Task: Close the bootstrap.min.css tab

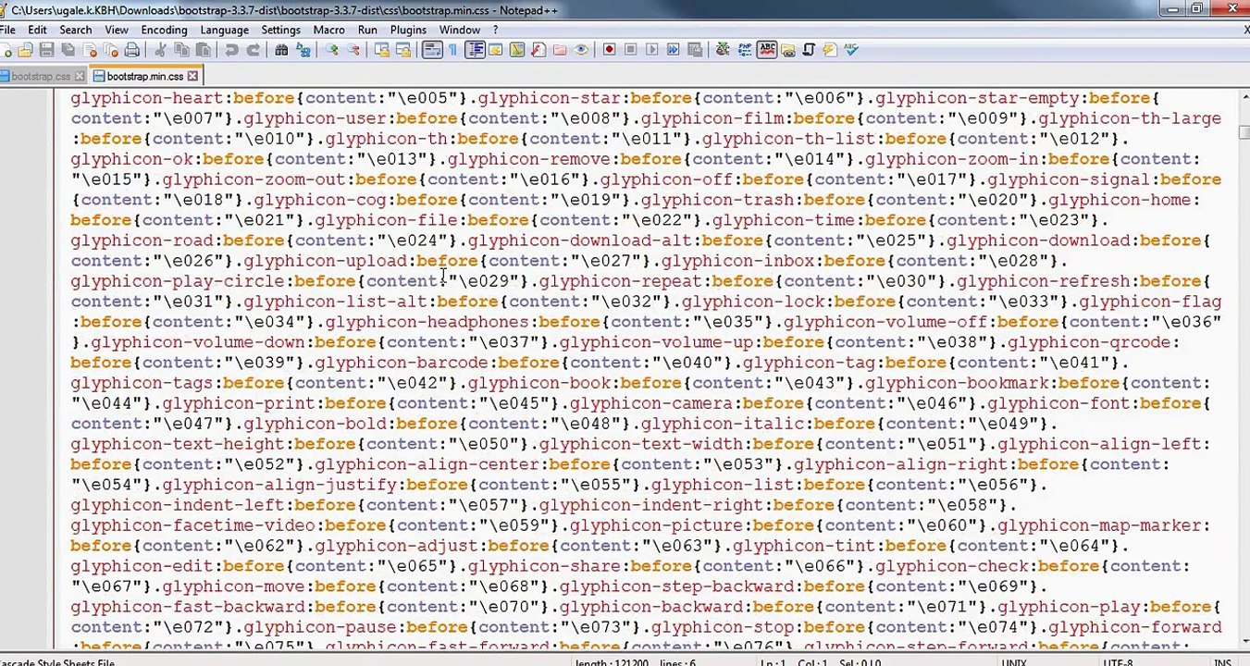Action: (192, 76)
